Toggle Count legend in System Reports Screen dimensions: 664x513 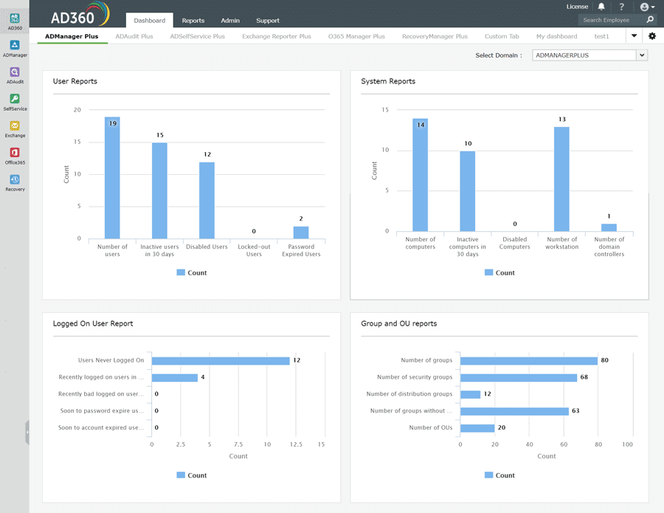point(499,273)
